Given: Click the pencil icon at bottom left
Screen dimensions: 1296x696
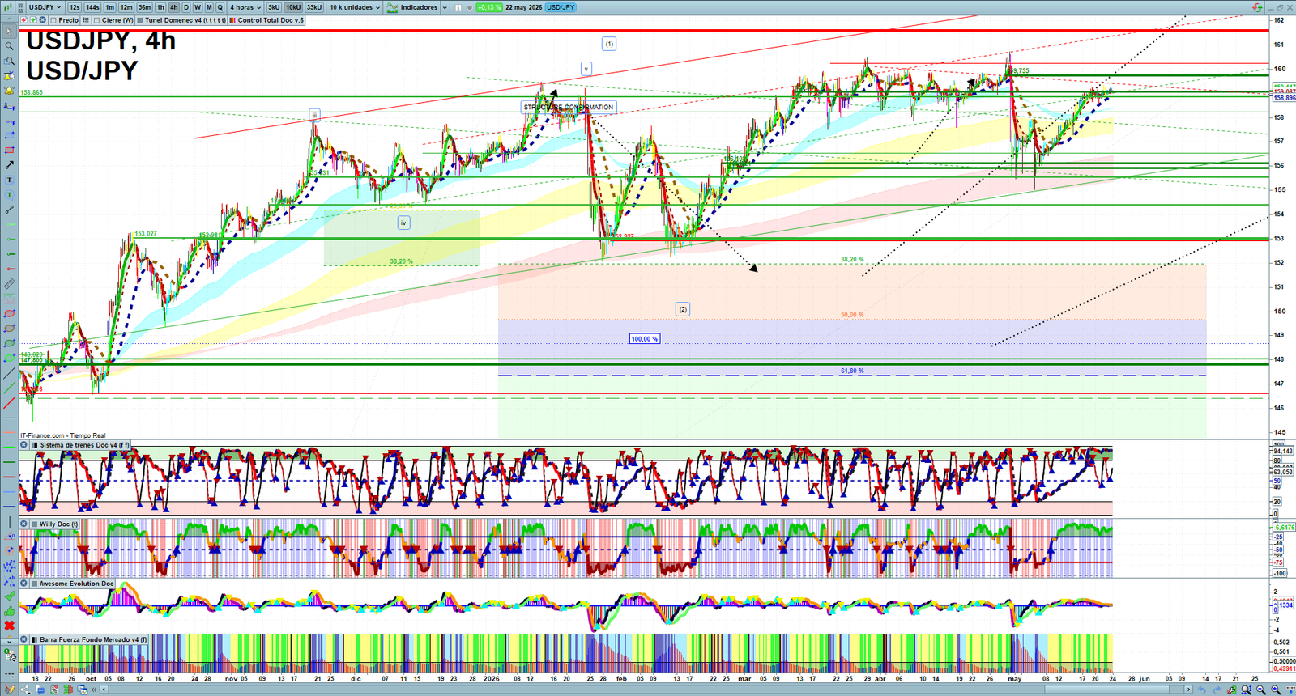Looking at the screenshot, I should click(x=10, y=690).
